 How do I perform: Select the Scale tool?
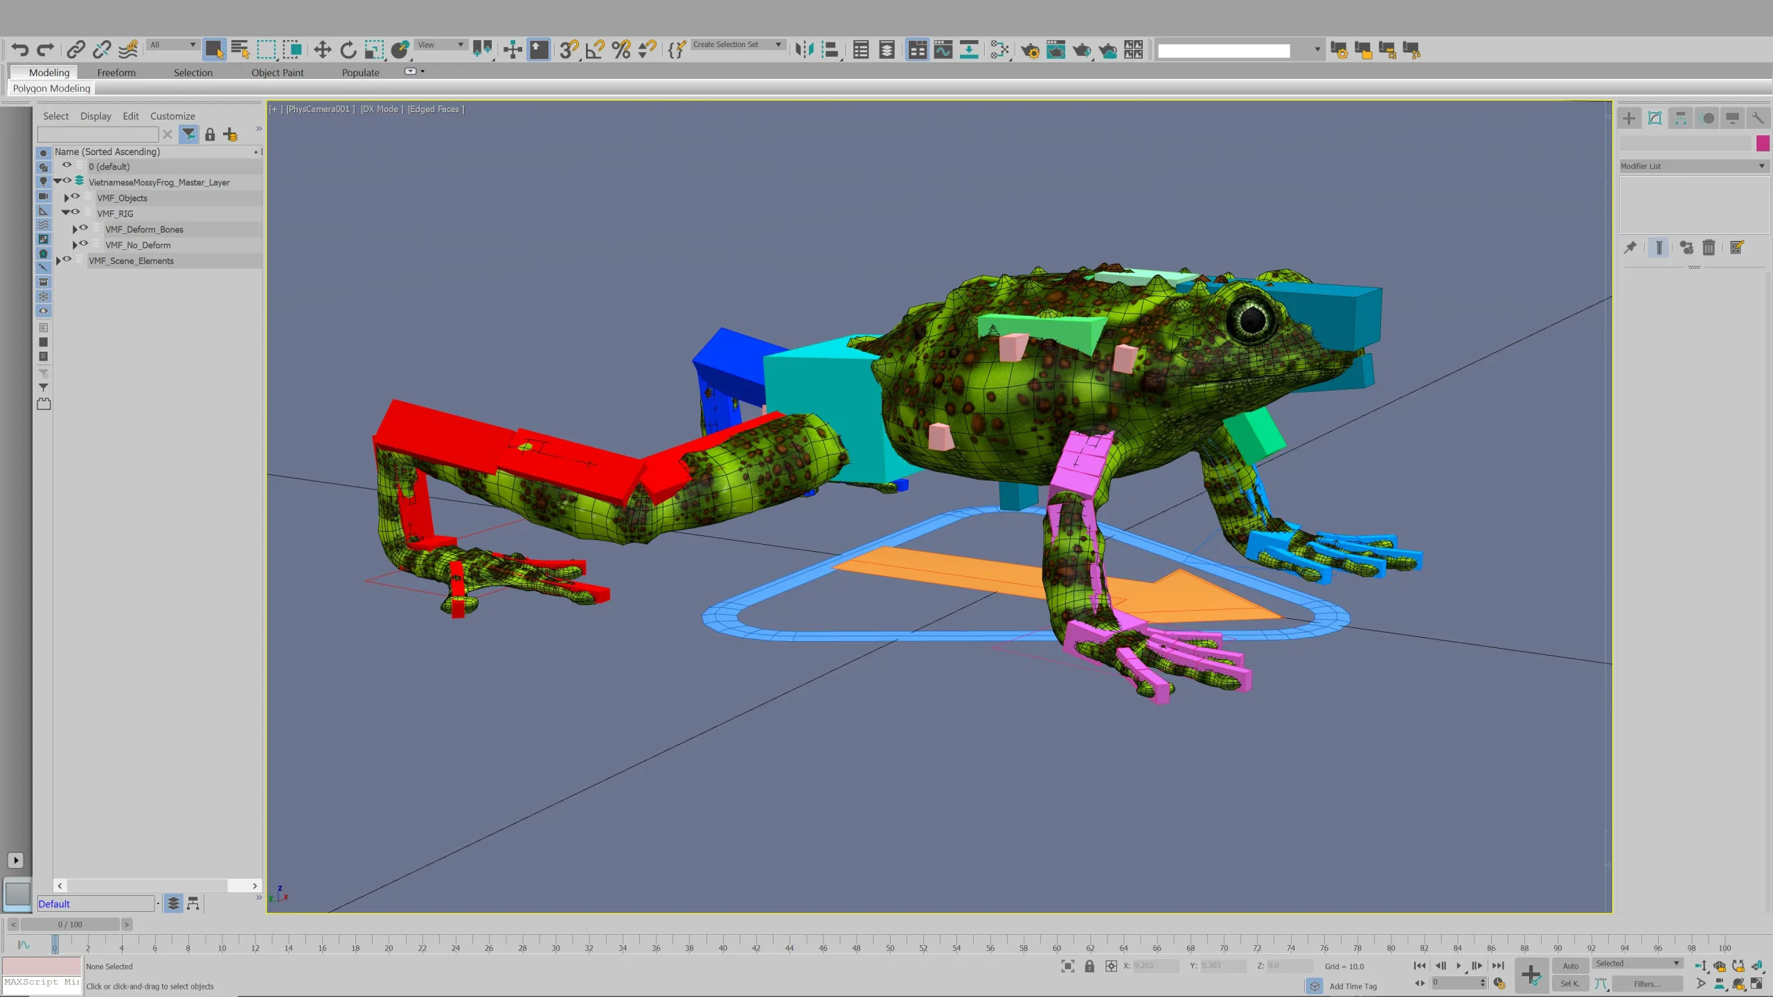click(374, 50)
